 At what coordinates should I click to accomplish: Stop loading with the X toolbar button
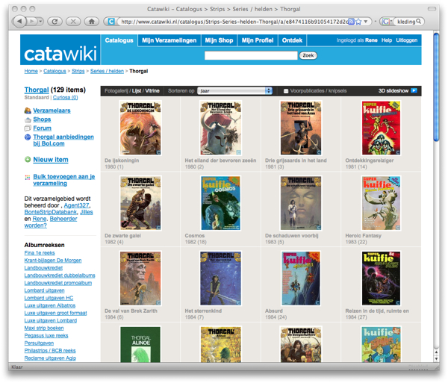point(73,22)
